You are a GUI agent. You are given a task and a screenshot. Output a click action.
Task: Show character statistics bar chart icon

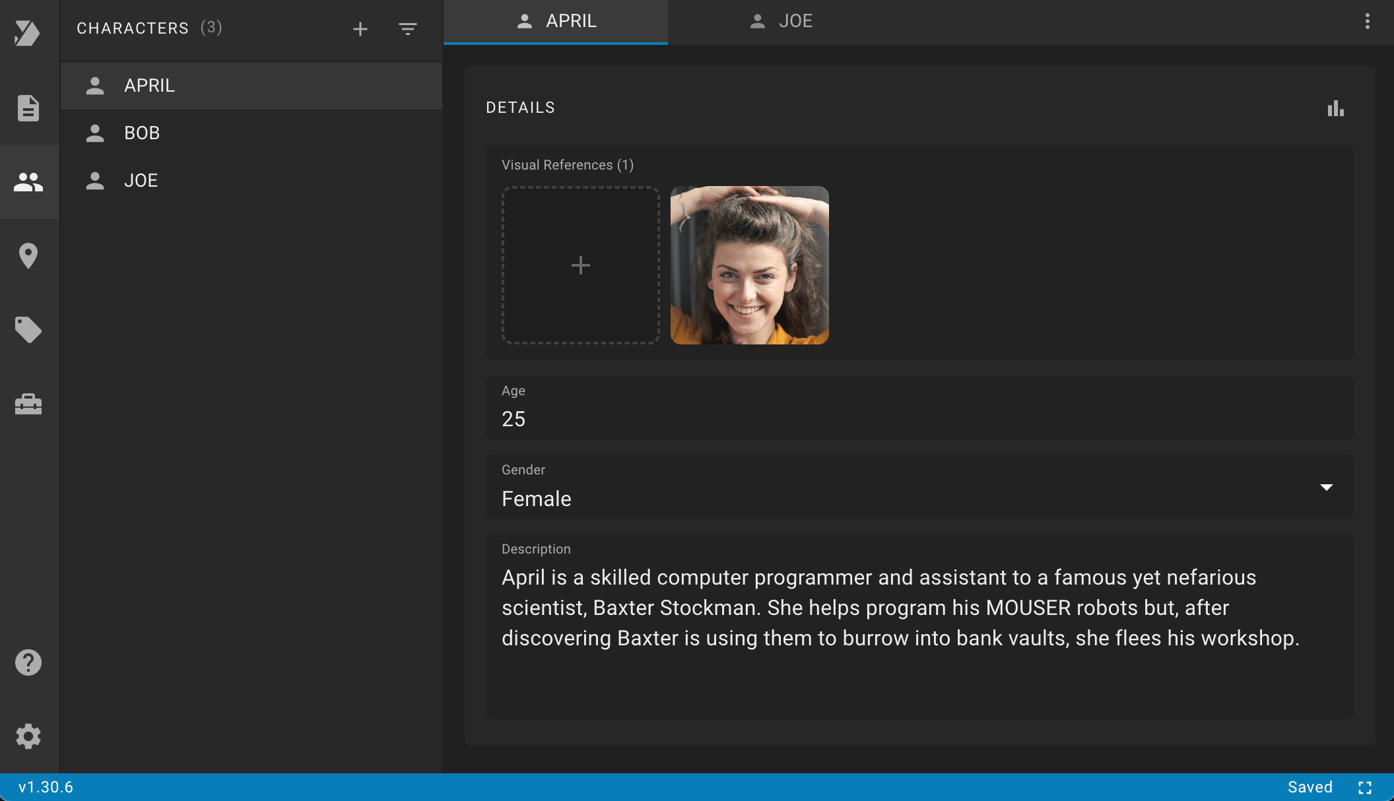click(x=1336, y=108)
